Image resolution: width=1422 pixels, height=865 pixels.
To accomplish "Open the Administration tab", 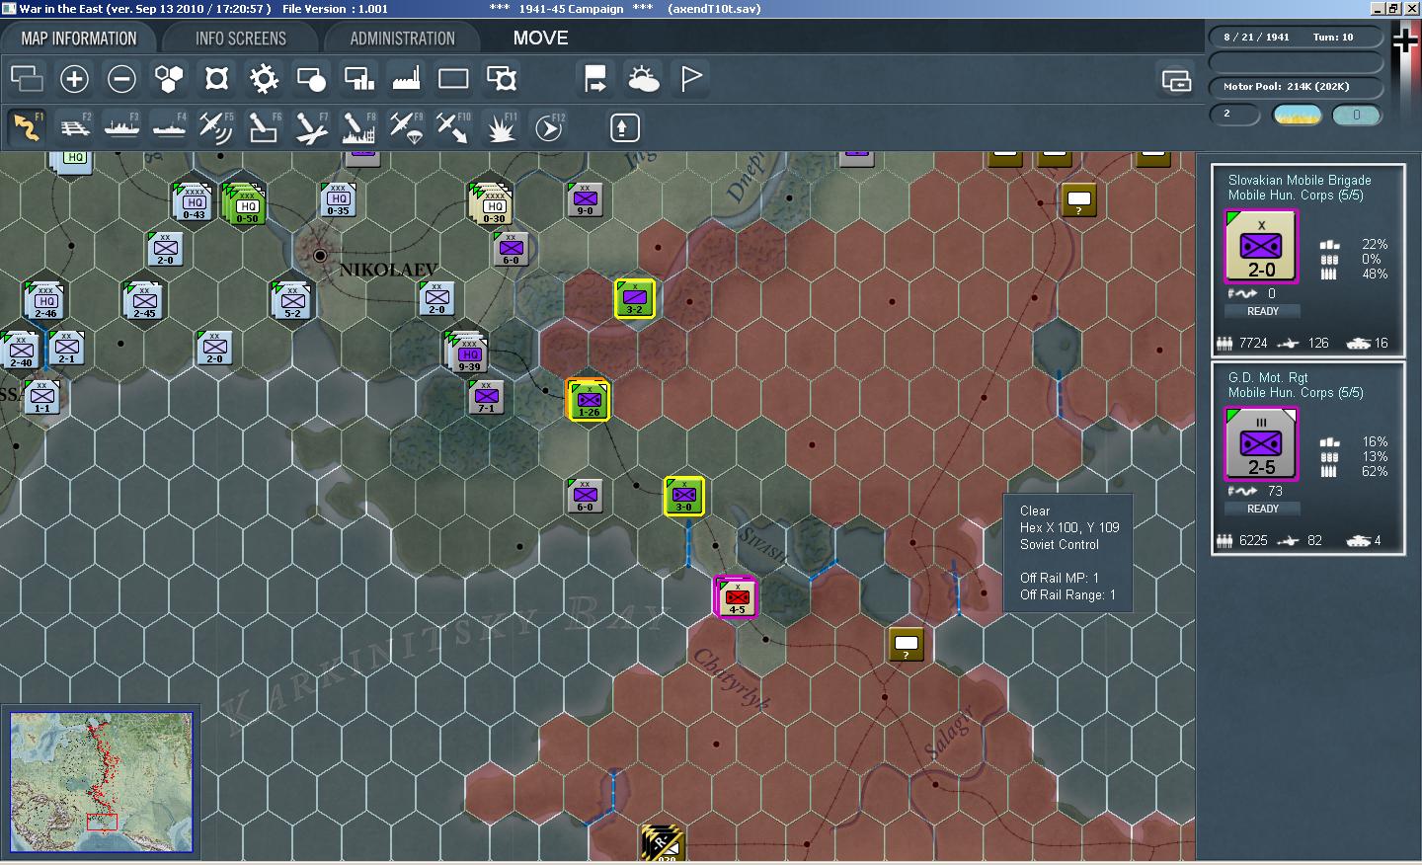I will pos(402,39).
